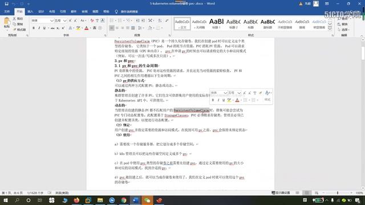Increase paragraph indent in ribbon
Viewport: 365px width, 205px height.
143,20
